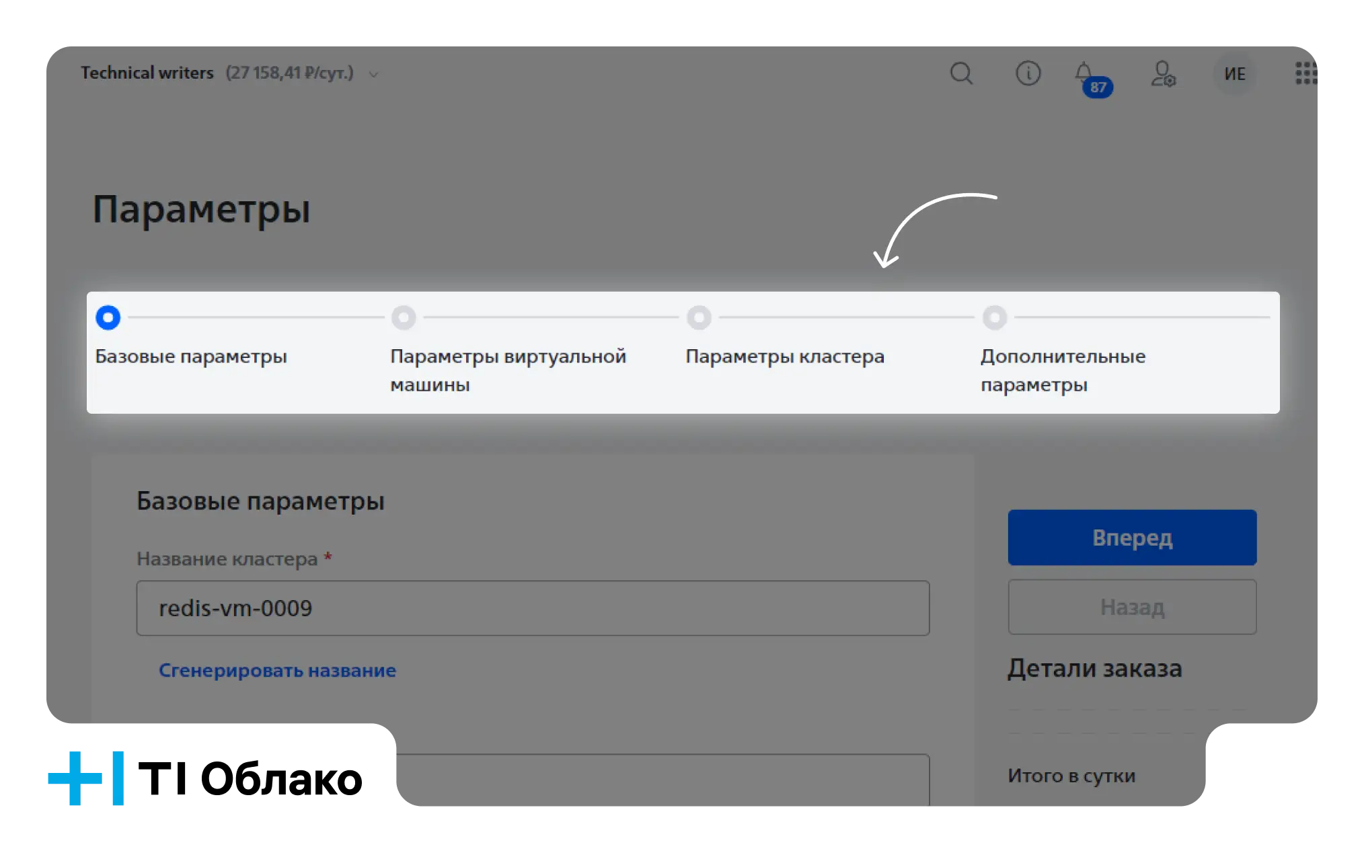Click the Вперед button
This screenshot has width=1364, height=853.
coord(1132,537)
